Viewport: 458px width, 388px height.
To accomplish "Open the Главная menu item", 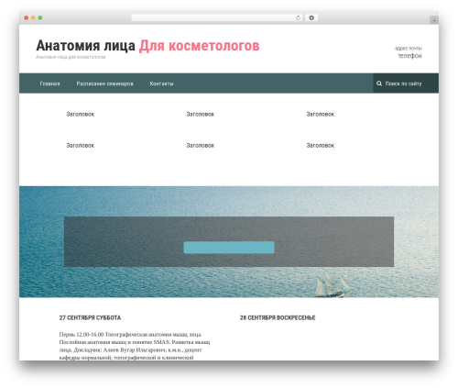I will [x=49, y=83].
